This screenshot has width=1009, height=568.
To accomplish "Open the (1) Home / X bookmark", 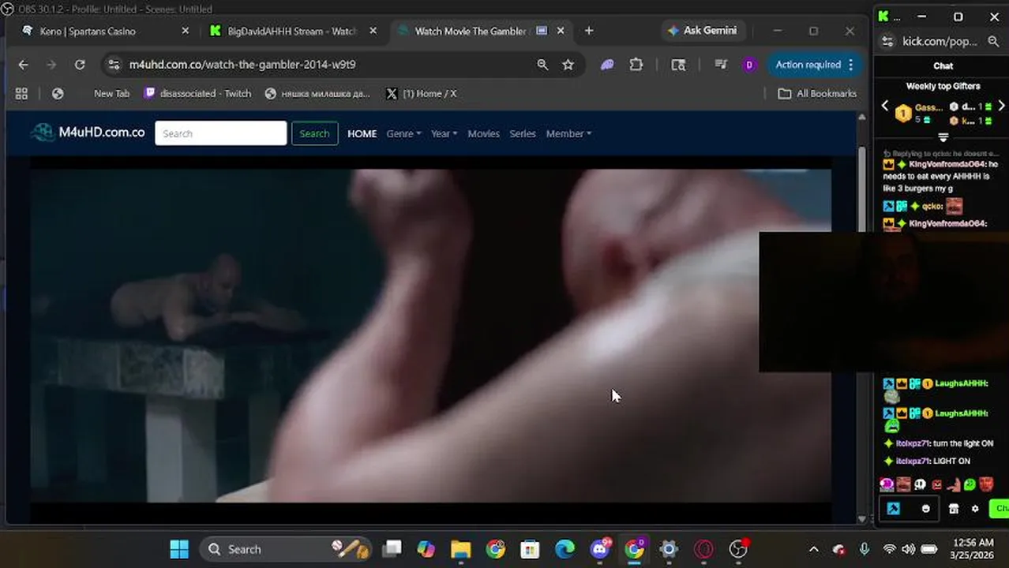I will pyautogui.click(x=422, y=93).
